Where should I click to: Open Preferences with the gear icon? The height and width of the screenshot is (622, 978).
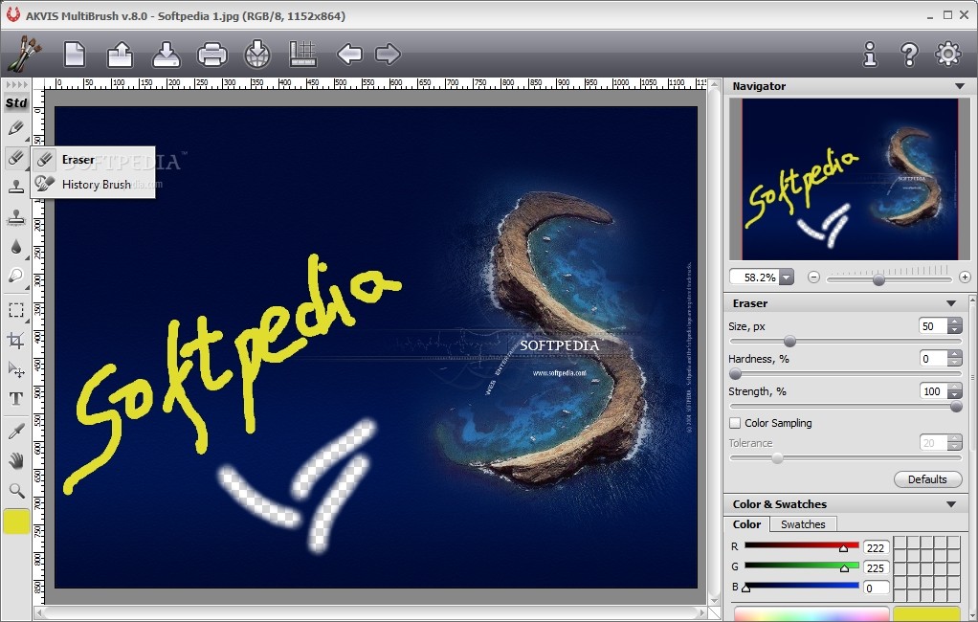[x=948, y=54]
